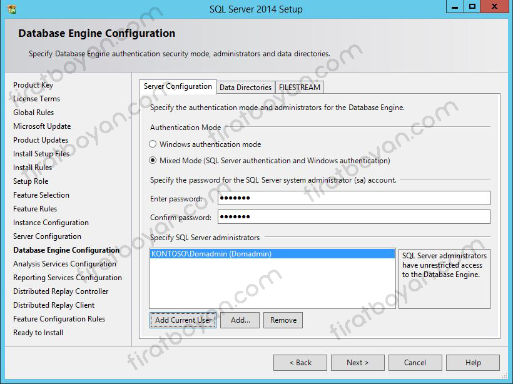513x384 pixels.
Task: Click the SQL Server Setup title bar icon
Action: [x=12, y=9]
